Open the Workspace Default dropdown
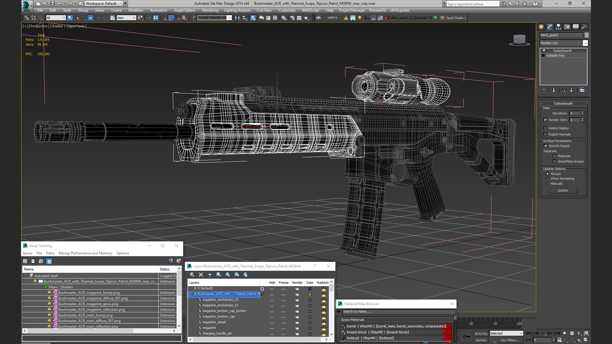 (x=104, y=4)
